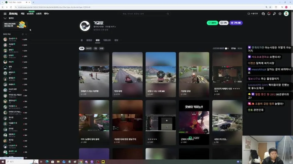This screenshot has height=164, width=293.
Task: Select the 24시간 period filter chip
Action: point(89,48)
